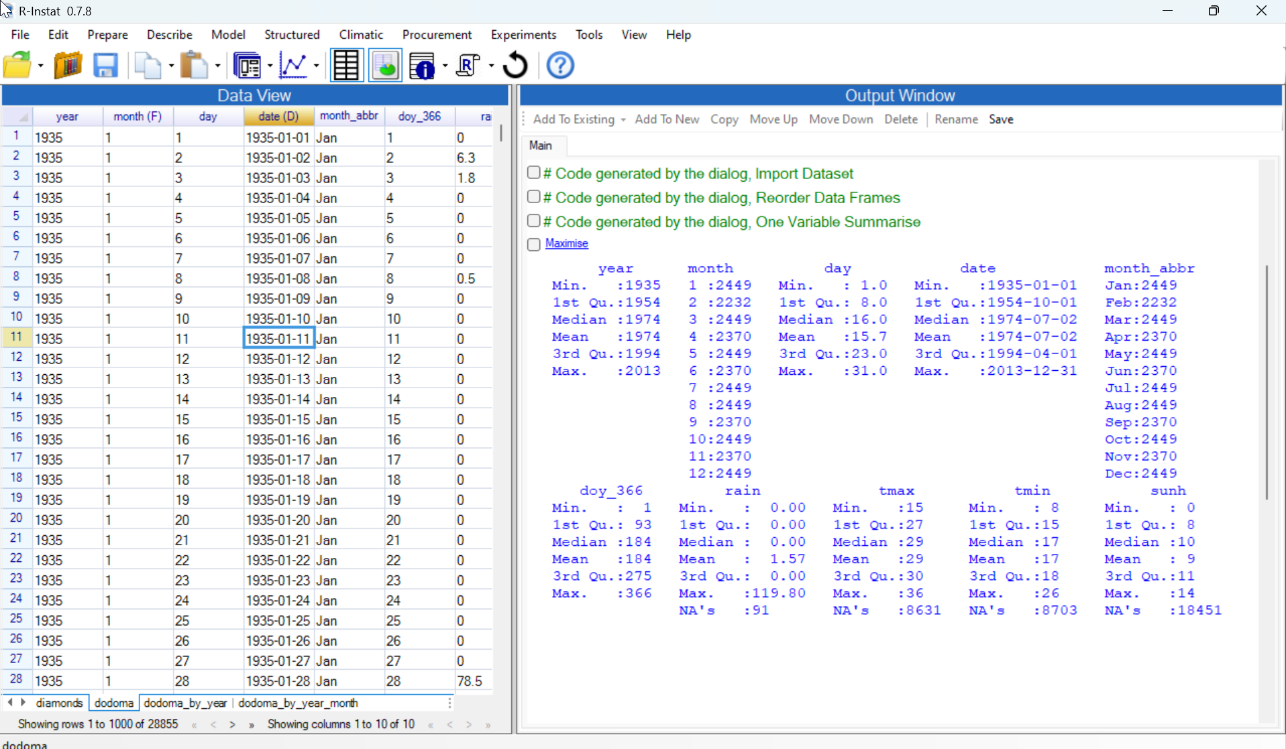Open the Tools menu
This screenshot has width=1286, height=749.
coord(589,35)
